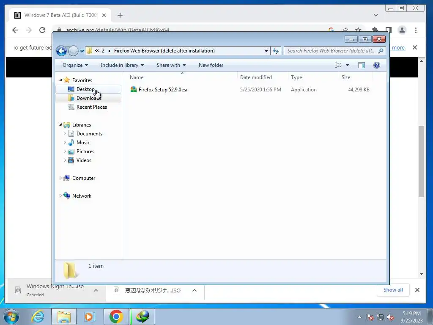
Task: Expand the Pictures library node
Action: (x=65, y=151)
